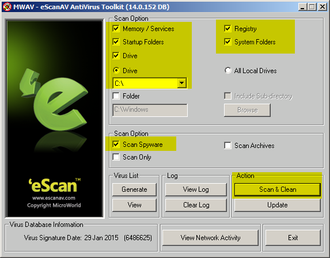
Task: Select the Drive radio button
Action: pos(116,70)
